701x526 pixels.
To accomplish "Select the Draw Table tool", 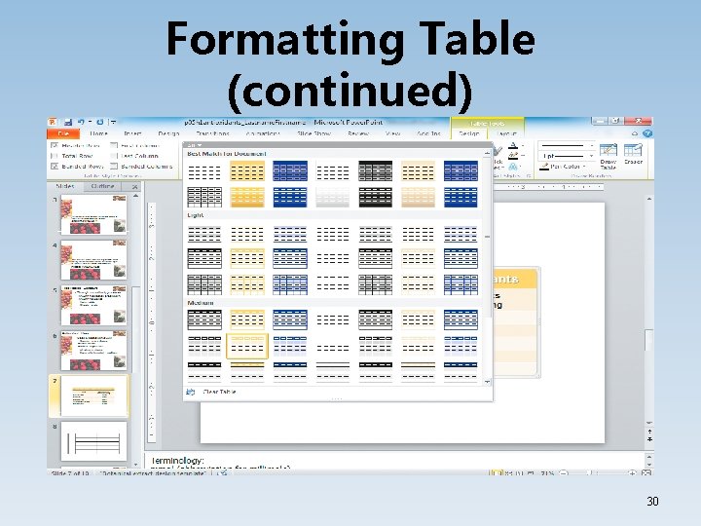I will tap(608, 156).
